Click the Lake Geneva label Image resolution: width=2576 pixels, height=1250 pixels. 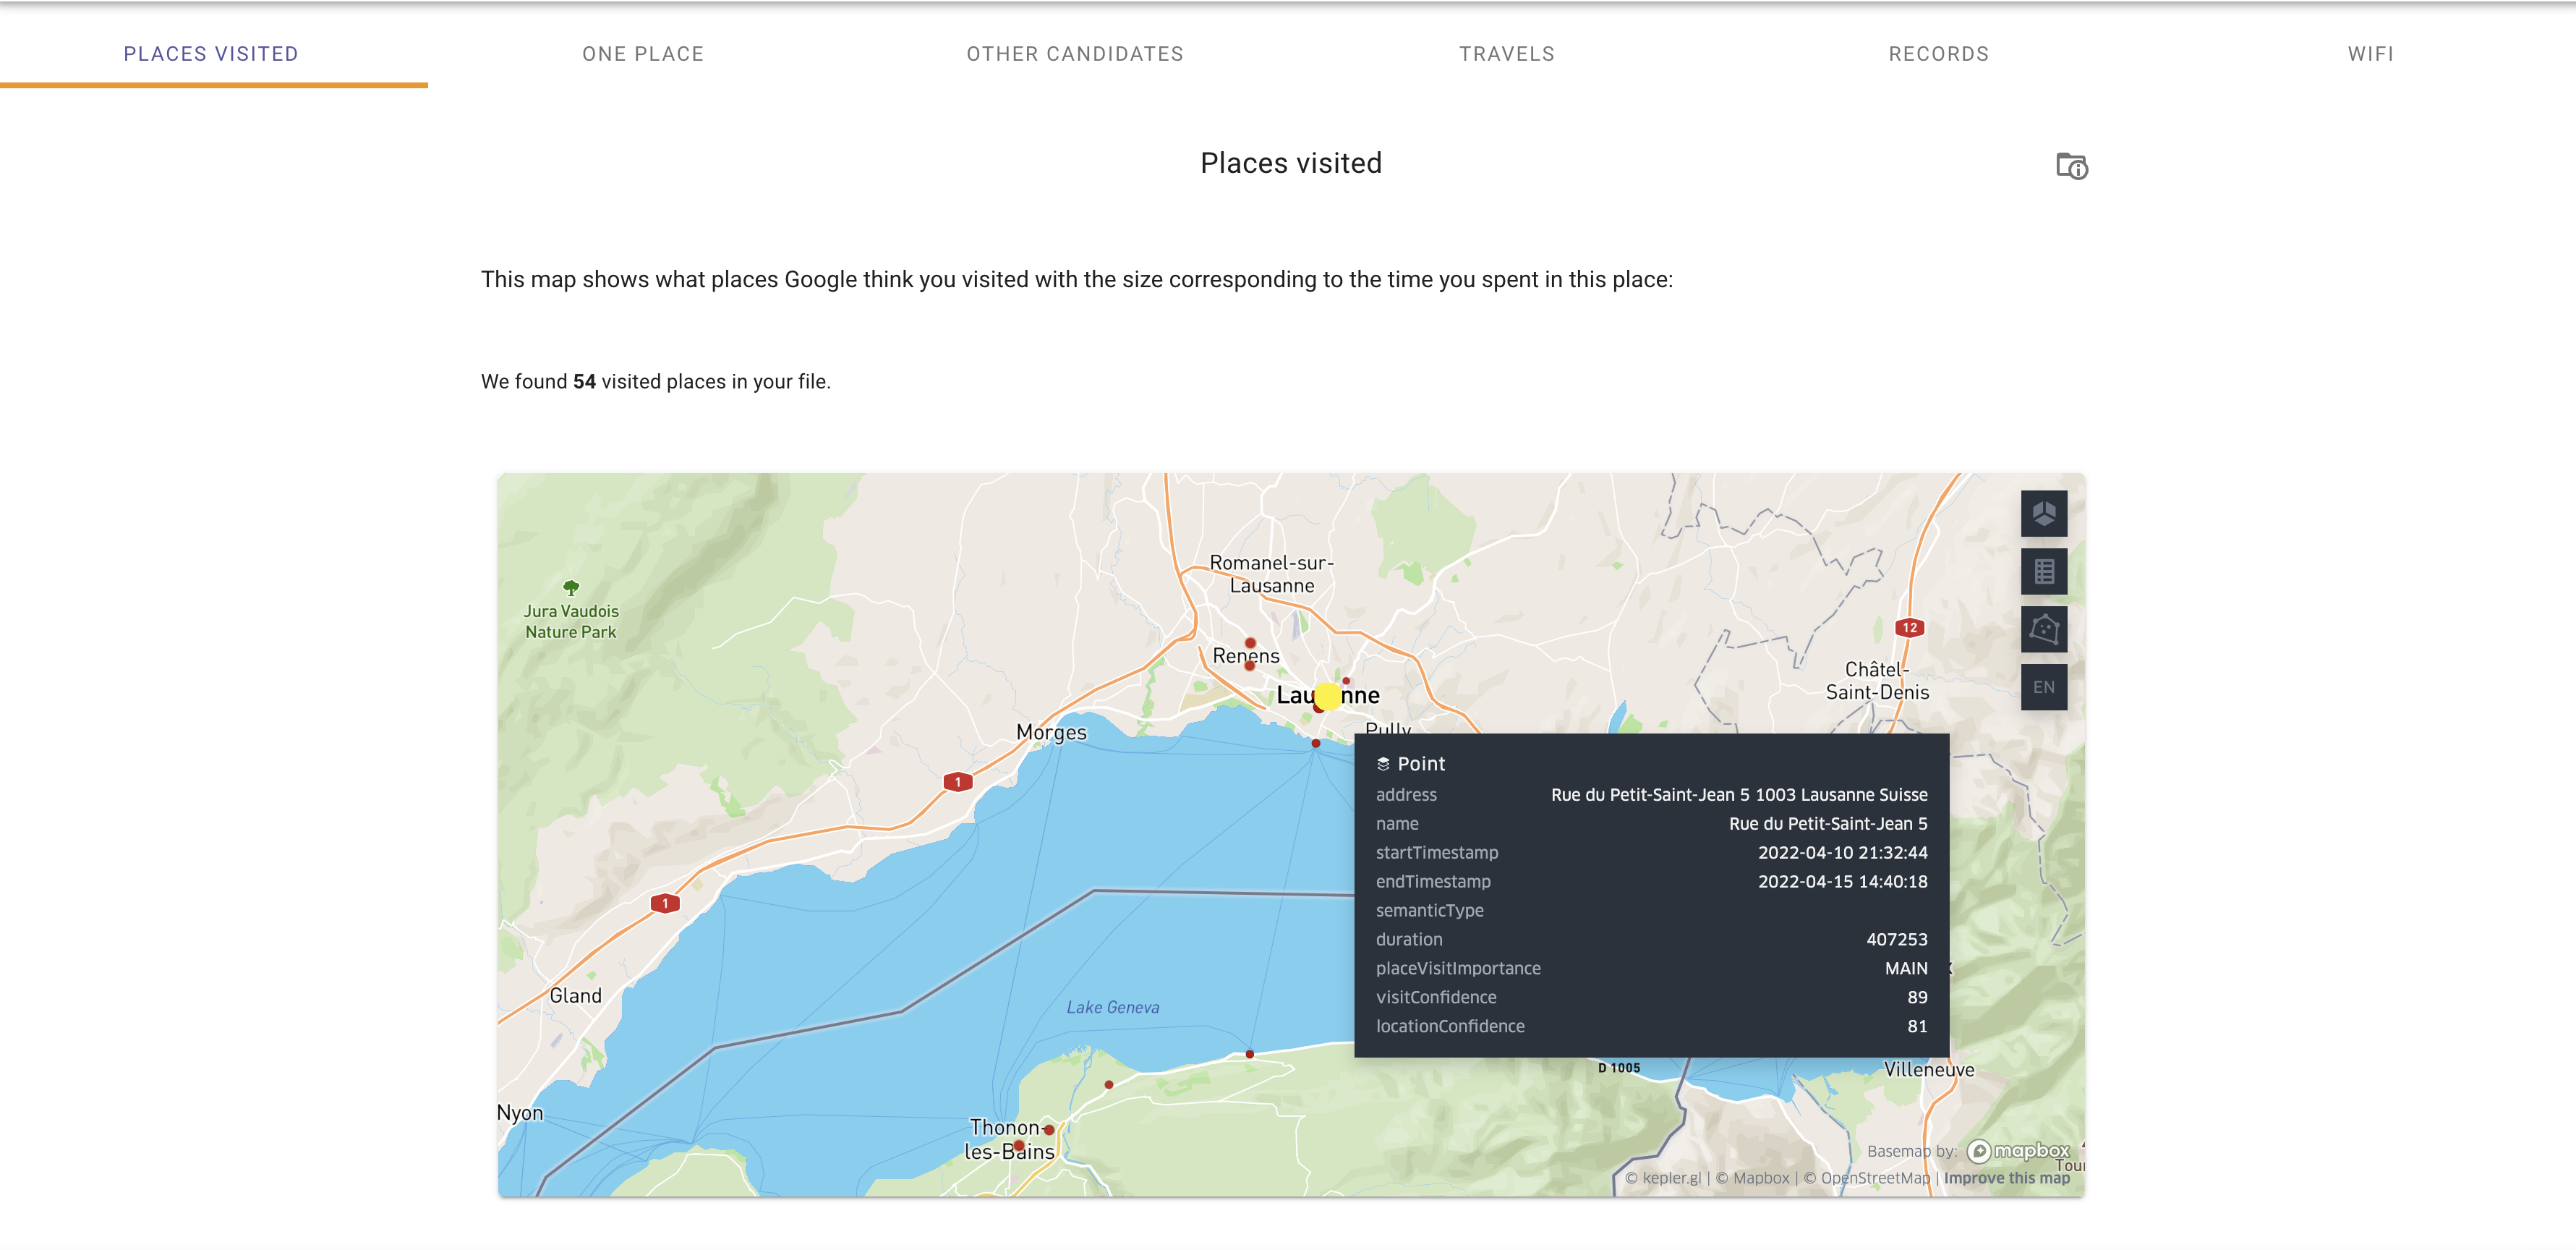click(x=1112, y=1007)
